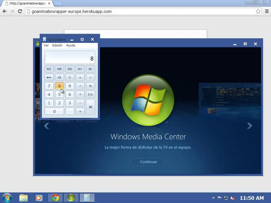The width and height of the screenshot is (271, 203).
Task: Click digit 3 on the calculator
Action: pos(70,103)
